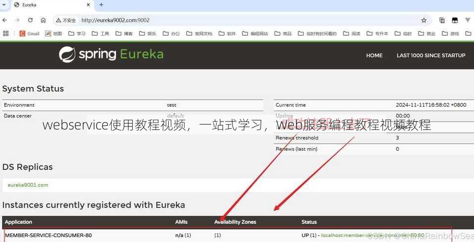Open the 官网文档 bookmark folder

pyautogui.click(x=199, y=34)
